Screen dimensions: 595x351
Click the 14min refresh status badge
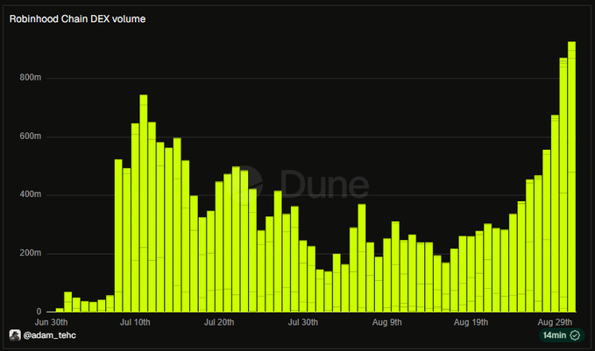562,335
